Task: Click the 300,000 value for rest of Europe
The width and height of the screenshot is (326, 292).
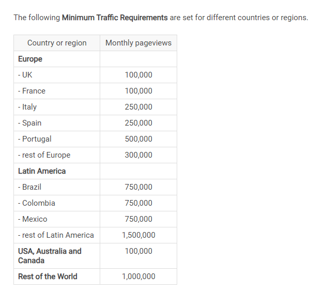Action: pos(138,155)
